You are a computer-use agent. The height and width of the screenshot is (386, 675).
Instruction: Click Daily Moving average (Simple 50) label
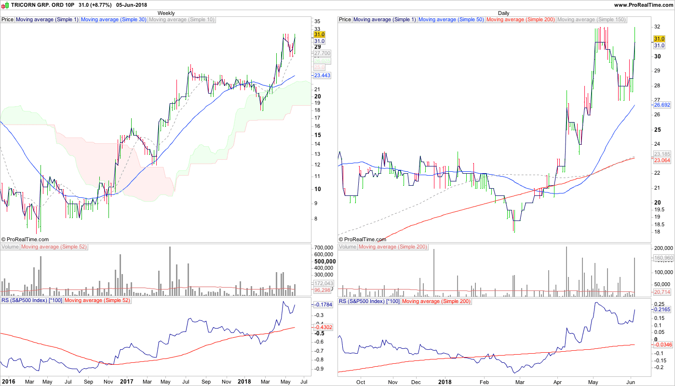(x=451, y=20)
